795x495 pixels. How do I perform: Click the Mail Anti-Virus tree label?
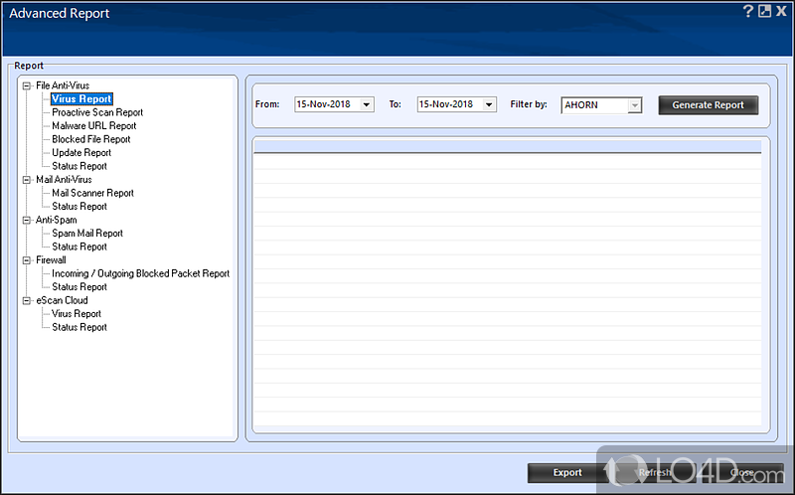tap(64, 180)
